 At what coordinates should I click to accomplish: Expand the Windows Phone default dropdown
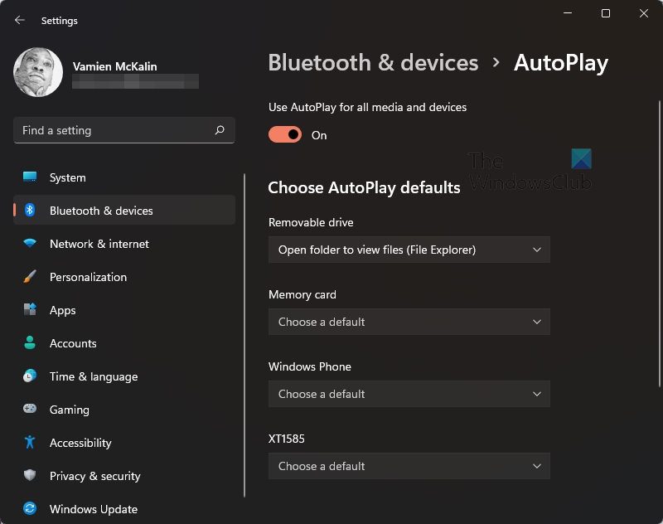tap(409, 394)
